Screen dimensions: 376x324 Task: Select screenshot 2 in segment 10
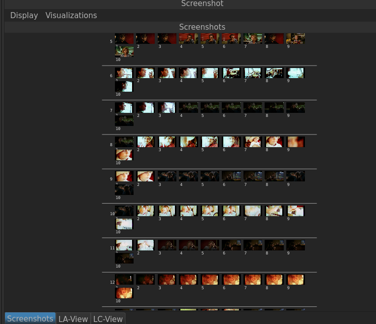(146, 211)
